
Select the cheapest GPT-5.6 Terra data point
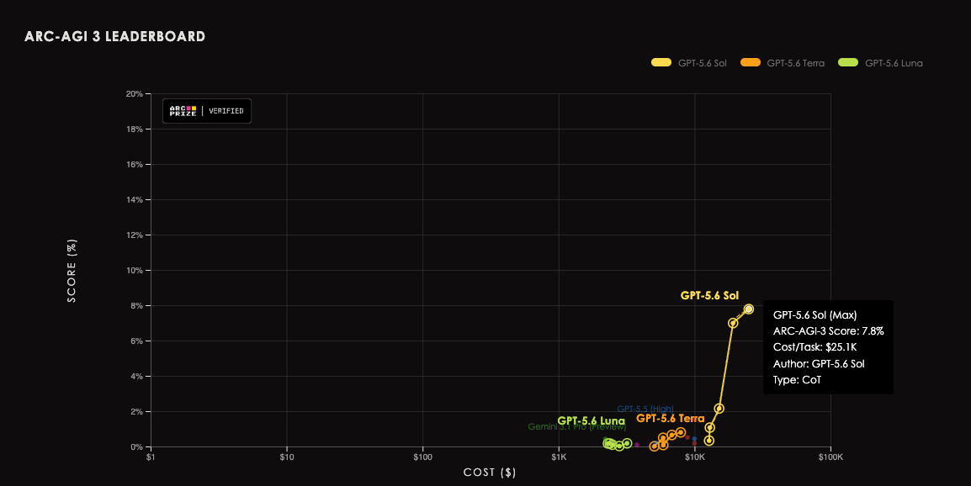pyautogui.click(x=654, y=446)
